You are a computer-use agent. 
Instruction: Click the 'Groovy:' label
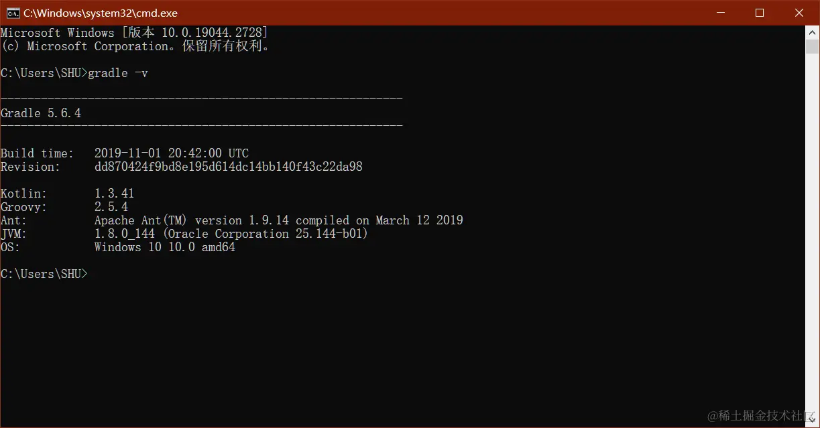(x=24, y=207)
